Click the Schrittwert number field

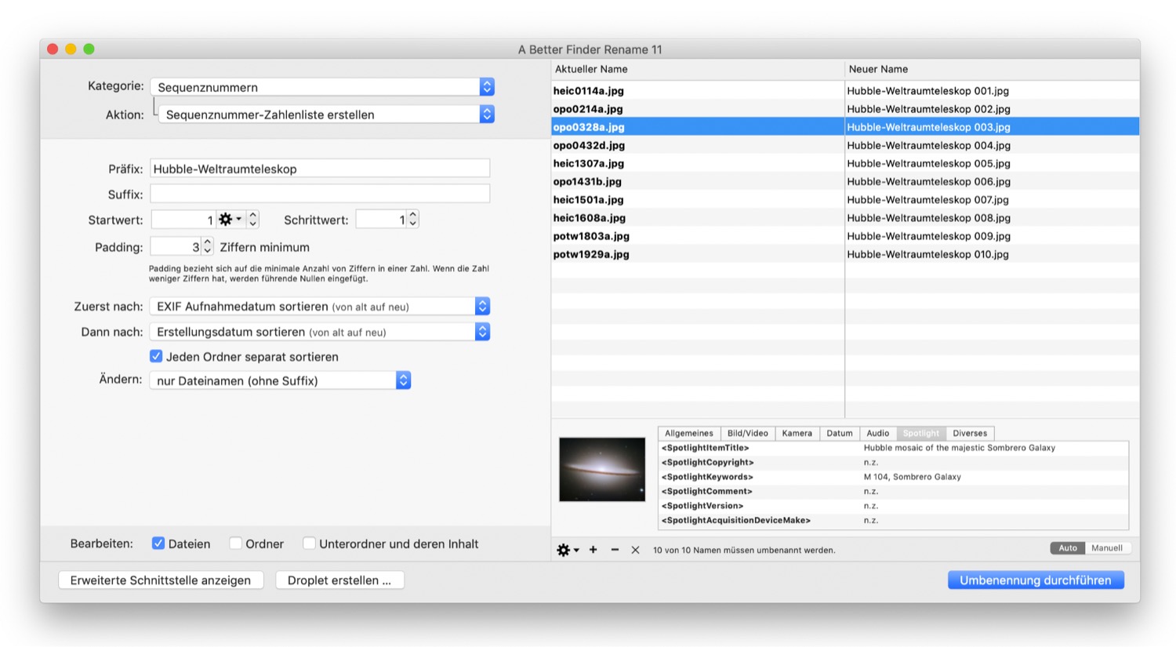tap(381, 220)
